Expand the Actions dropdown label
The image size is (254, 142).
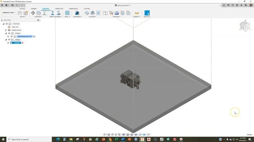coord(92,17)
